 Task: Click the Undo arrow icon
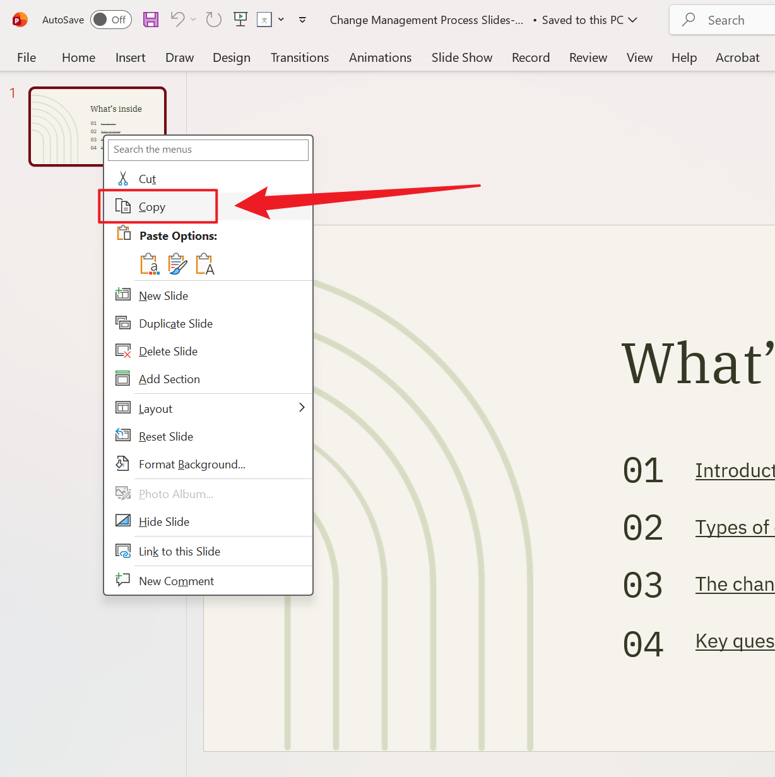[x=177, y=20]
